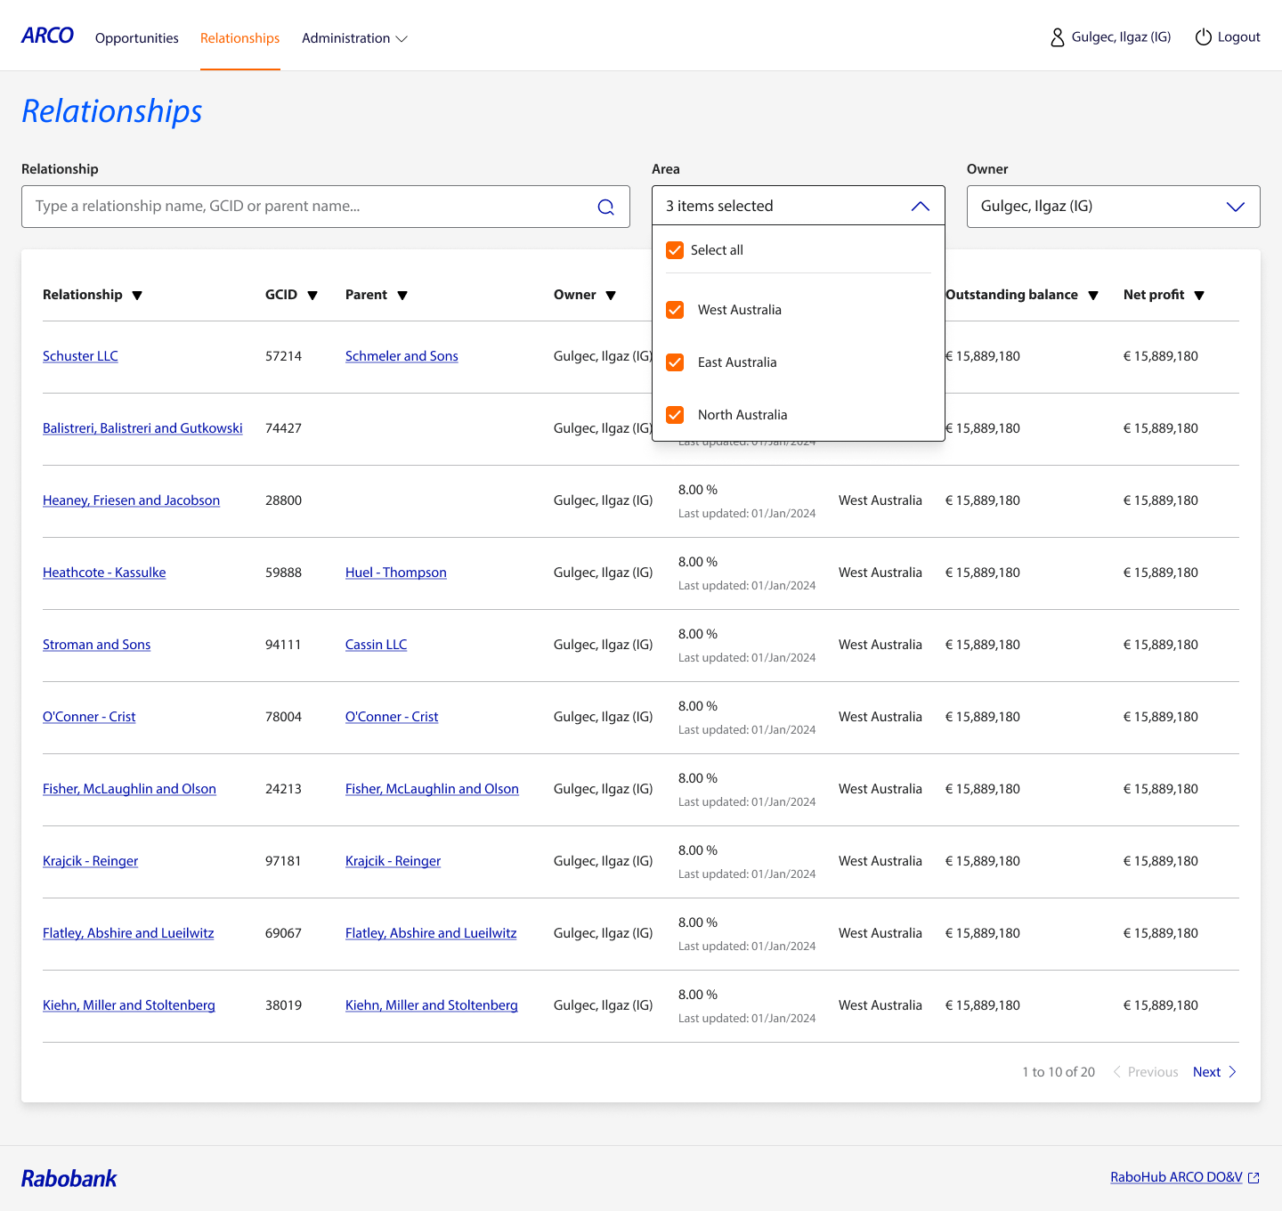Open Kiehn, Miller and Stoltenberg in Parent column
The height and width of the screenshot is (1211, 1282).
click(432, 1005)
